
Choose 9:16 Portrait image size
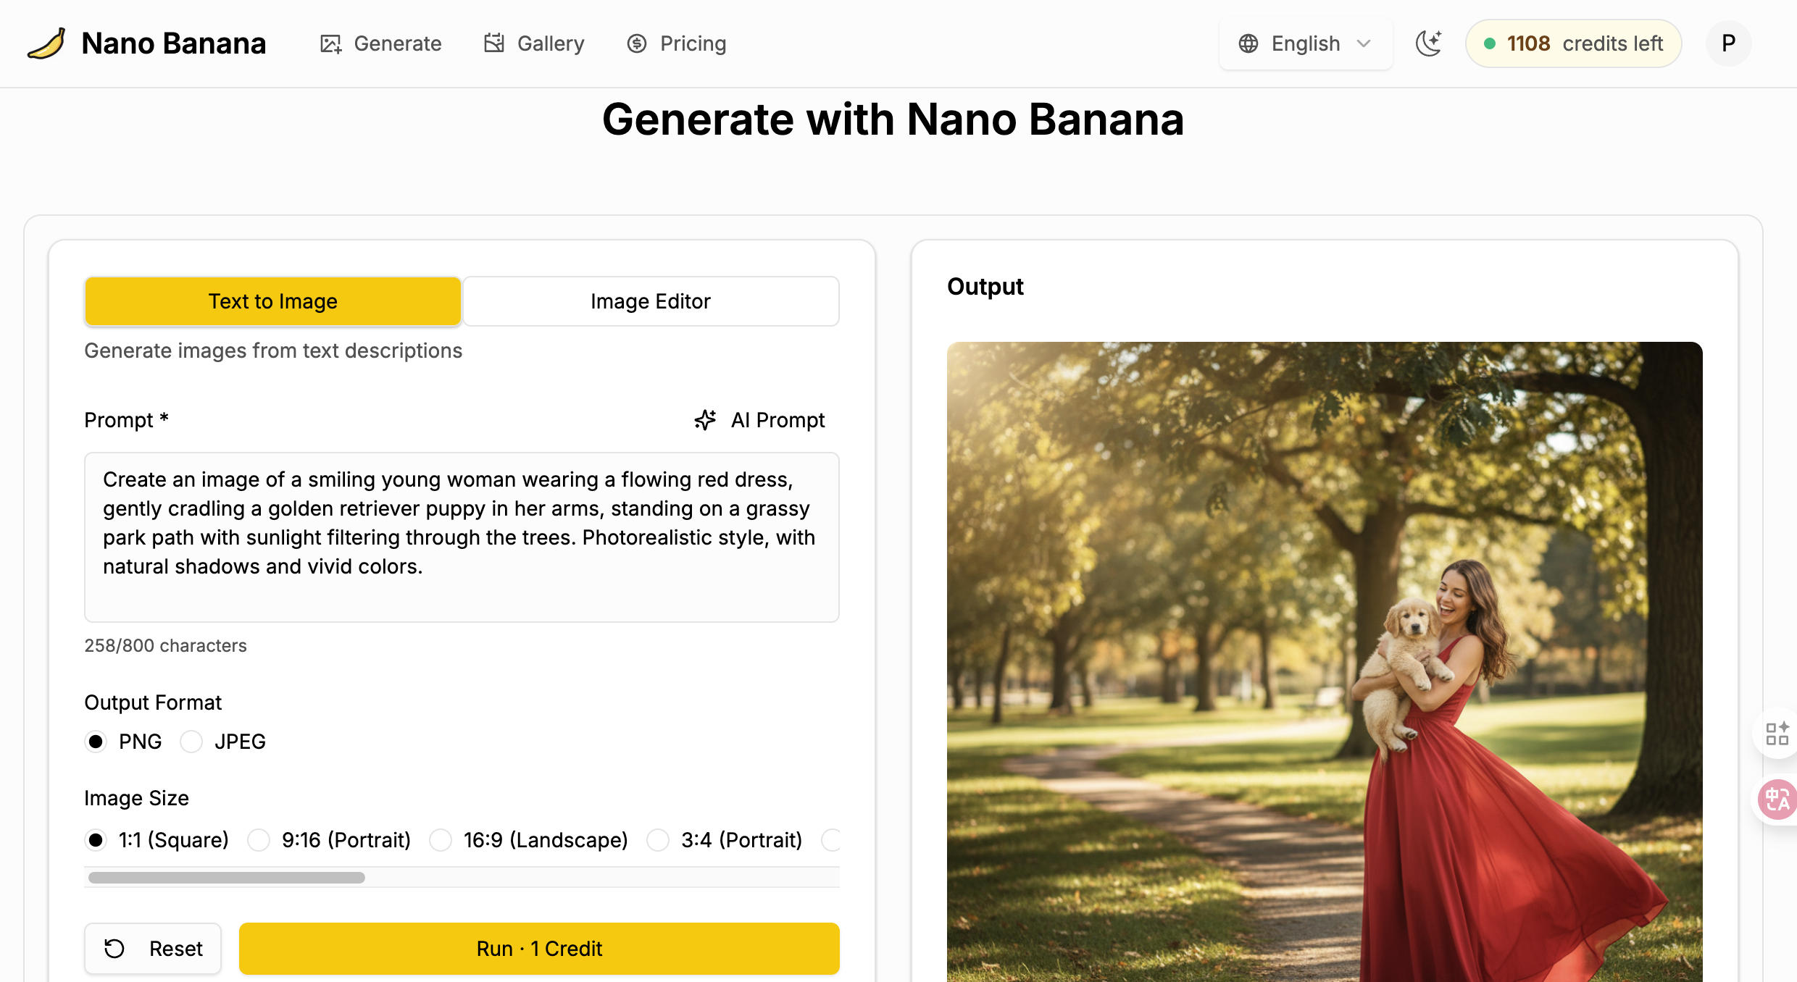[x=258, y=840]
